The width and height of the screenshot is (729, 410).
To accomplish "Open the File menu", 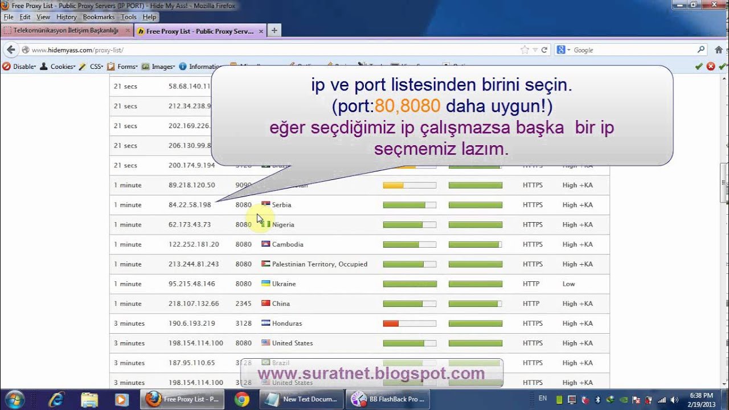I will point(9,17).
